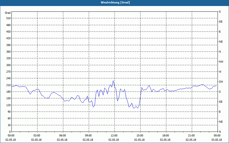Viewport: 229px width, 143px height.
Task: Click the 00:00 label dated 03.05.18
Action: (x=218, y=135)
